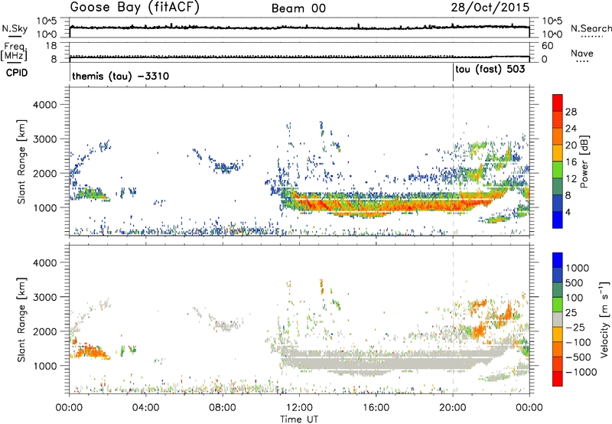
Task: Click the "24" Power colorbar tick label
Action: (571, 129)
